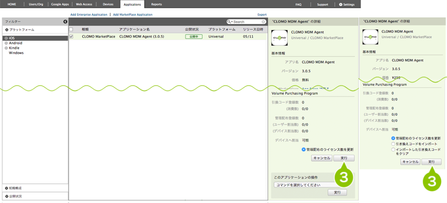Expand the iOS platform node
The image size is (447, 203).
(6, 38)
